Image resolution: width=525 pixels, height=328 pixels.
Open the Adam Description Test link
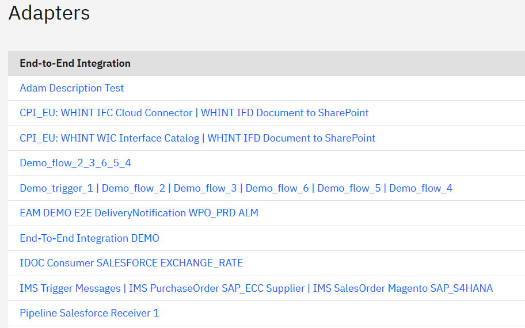(x=71, y=88)
